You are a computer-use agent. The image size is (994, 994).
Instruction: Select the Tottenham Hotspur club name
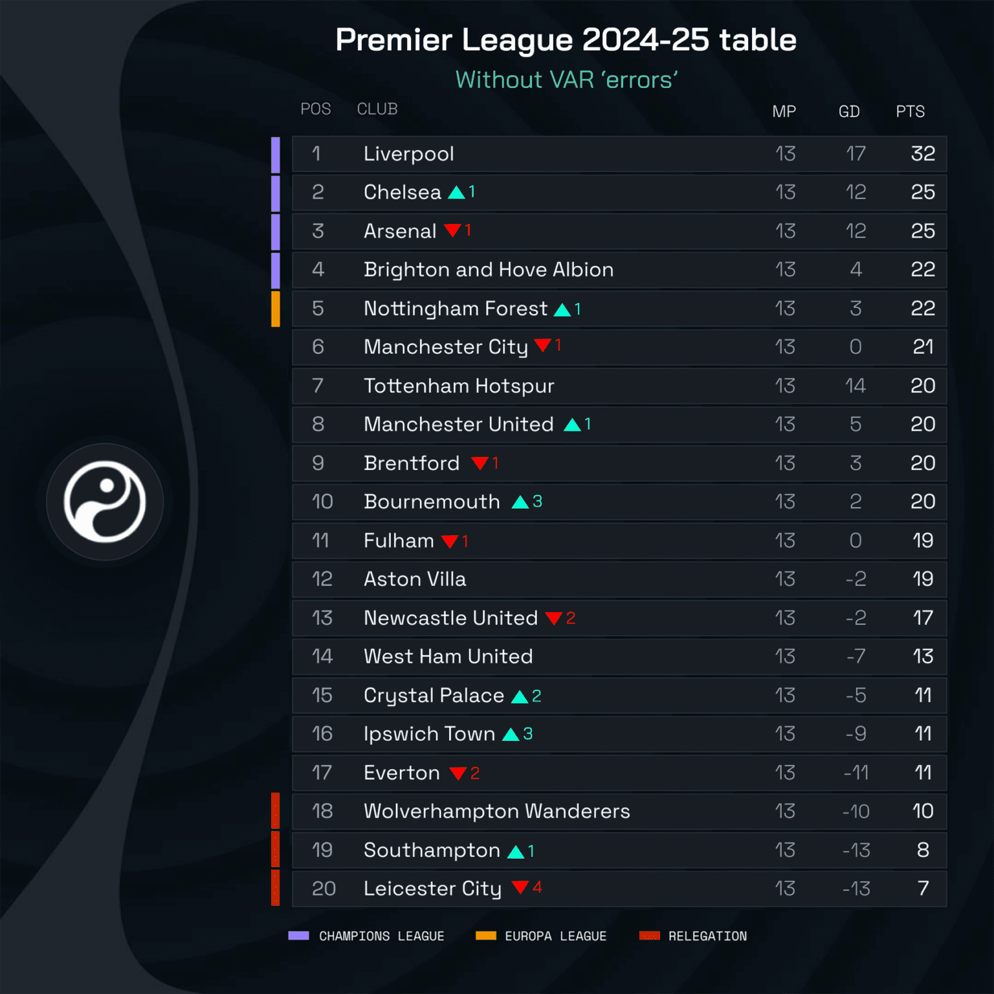[459, 386]
